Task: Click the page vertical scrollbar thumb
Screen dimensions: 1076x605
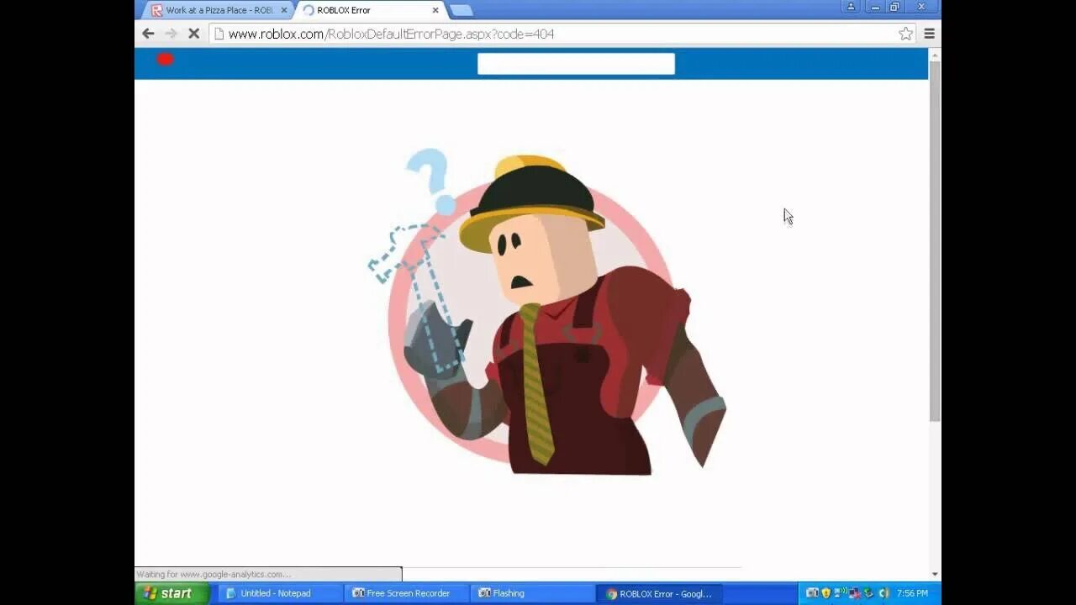Action: pos(935,239)
